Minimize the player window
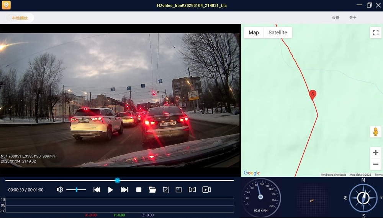This screenshot has width=383, height=218. [359, 5]
